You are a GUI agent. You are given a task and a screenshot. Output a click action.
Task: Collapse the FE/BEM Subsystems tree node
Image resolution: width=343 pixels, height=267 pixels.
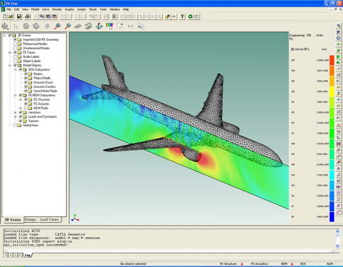[x=15, y=95]
